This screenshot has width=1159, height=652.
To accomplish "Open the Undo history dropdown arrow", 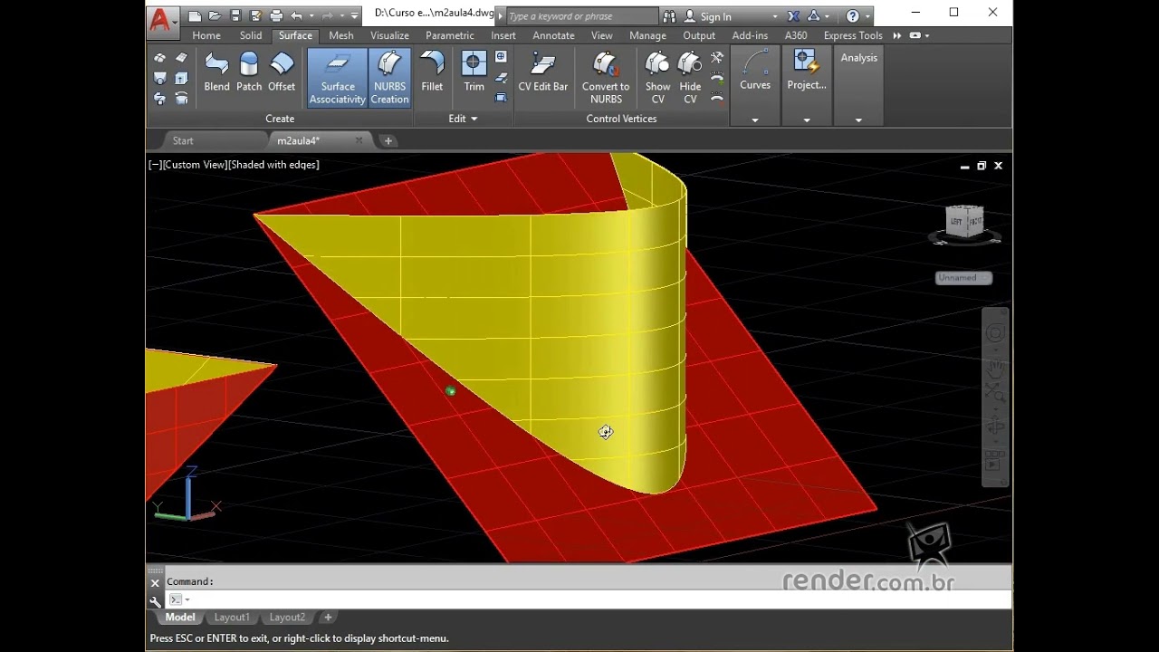I will (311, 16).
